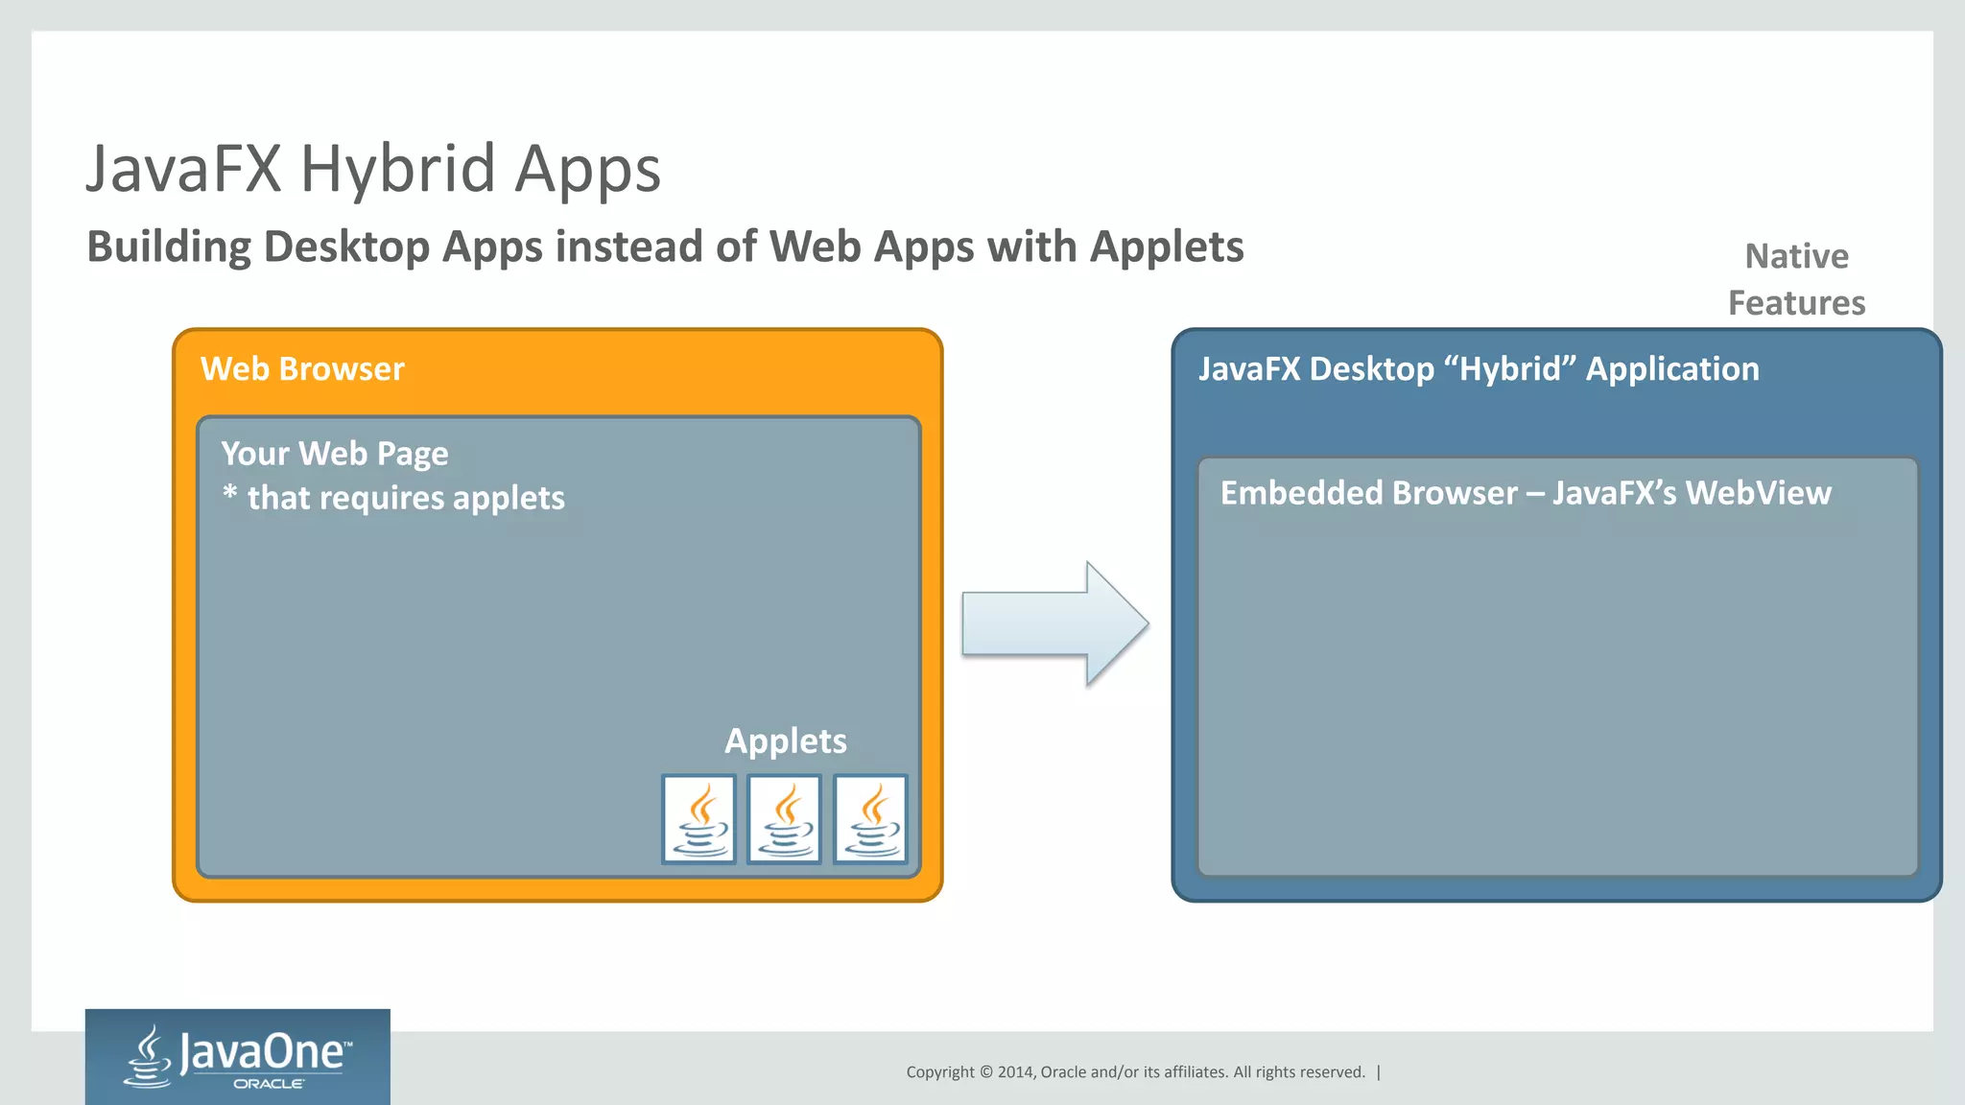Click the JavaOne Oracle logo
Viewport: 1965px width, 1105px height.
[x=238, y=1057]
